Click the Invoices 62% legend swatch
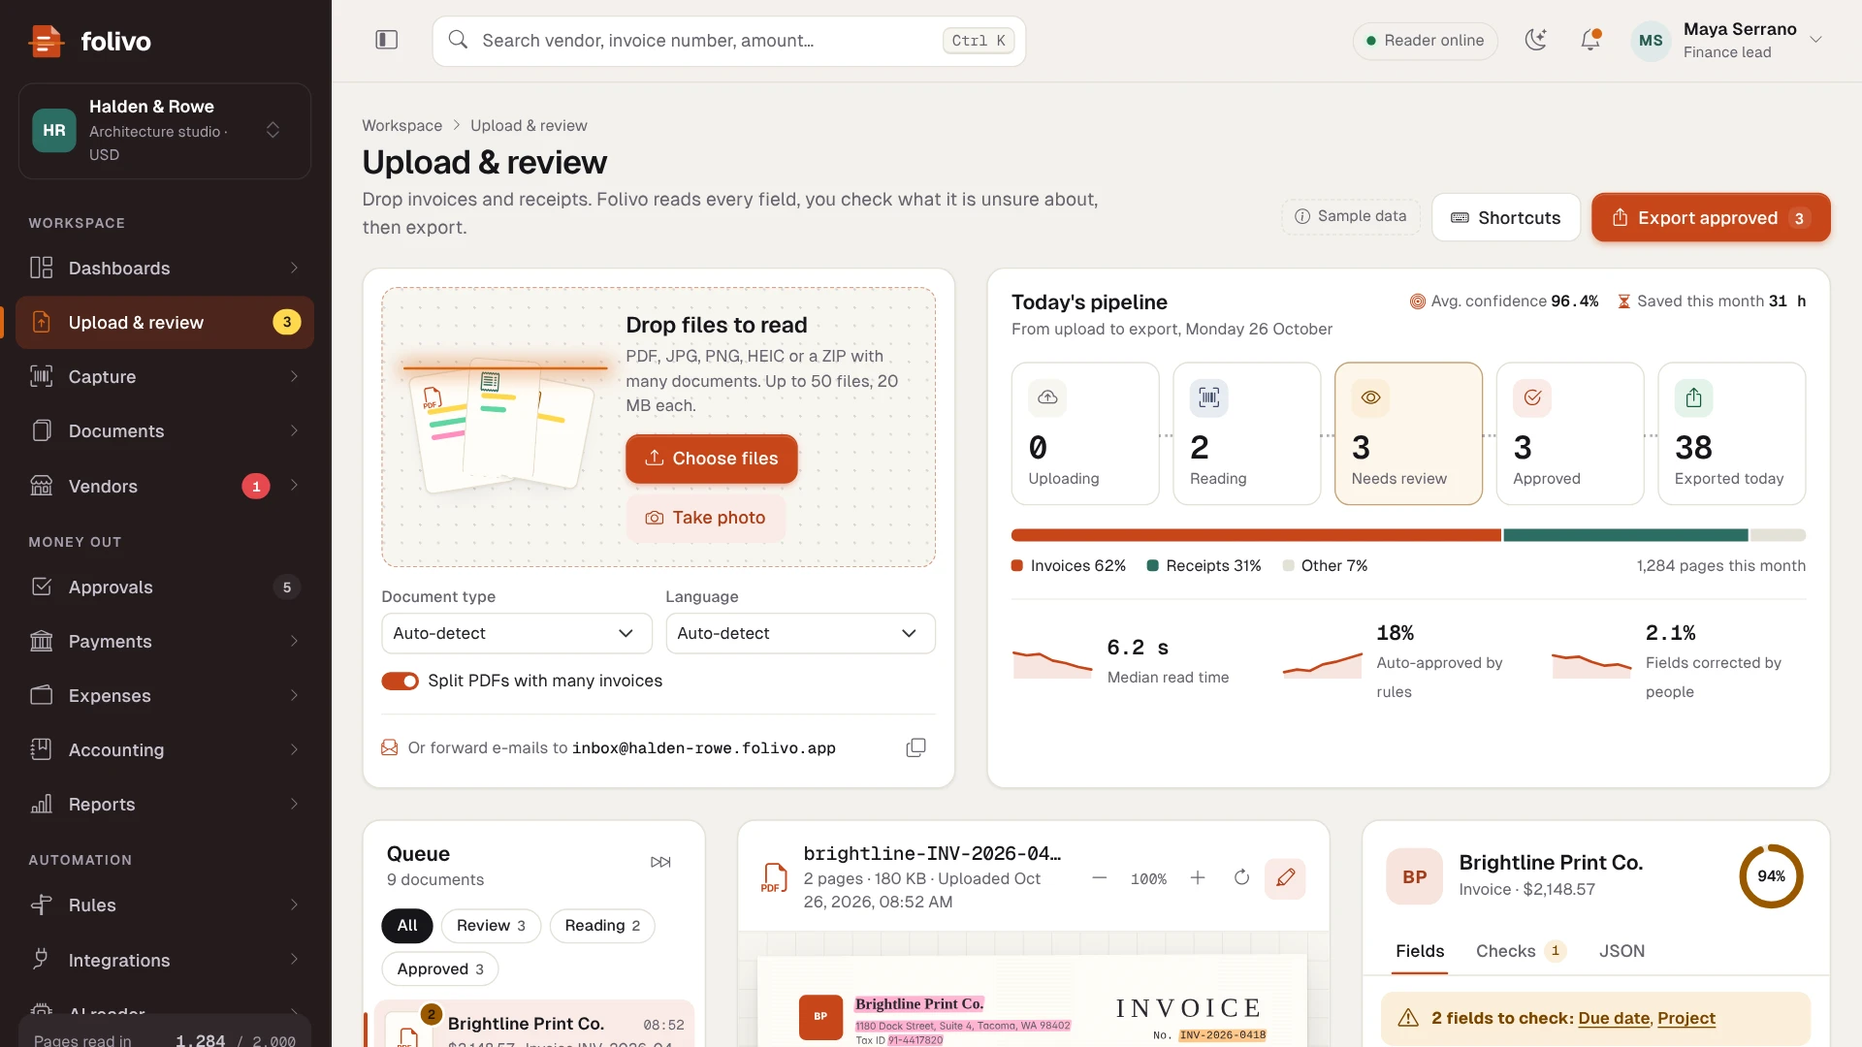Screen dimensions: 1862x1047 coord(1017,565)
